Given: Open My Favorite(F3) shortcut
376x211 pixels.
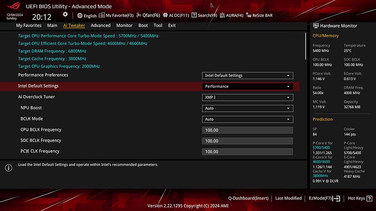Looking at the screenshot, I should [116, 15].
